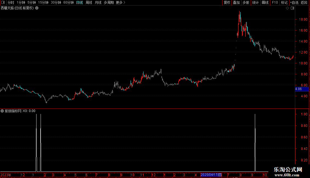Click the 股朋指标网 indicator name
The width and height of the screenshot is (310, 178).
[x=13, y=111]
